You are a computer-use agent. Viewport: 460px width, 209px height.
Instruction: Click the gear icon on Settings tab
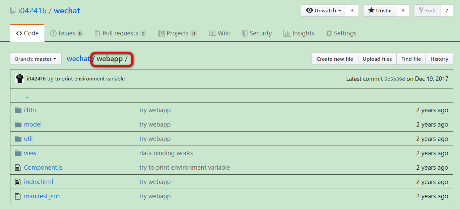click(x=329, y=33)
